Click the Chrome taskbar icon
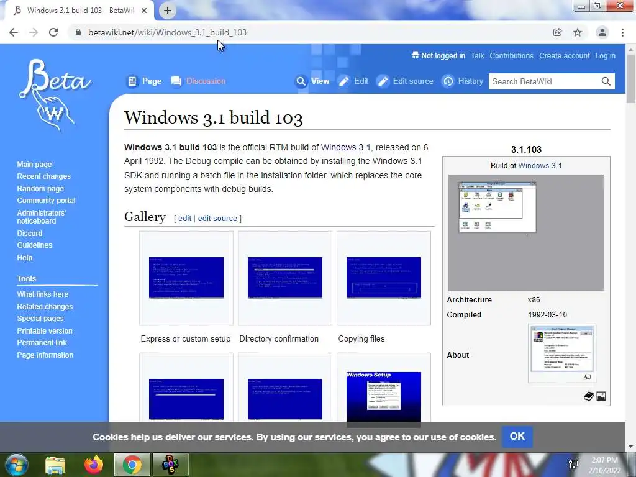 pyautogui.click(x=132, y=465)
